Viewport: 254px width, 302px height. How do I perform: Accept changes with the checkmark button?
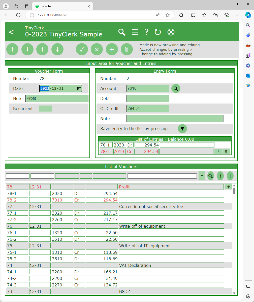click(82, 49)
